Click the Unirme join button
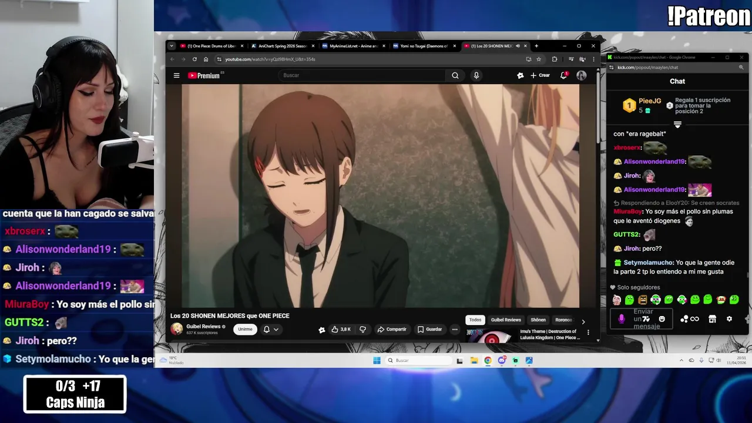Screen dimensions: 752x423 pos(245,330)
